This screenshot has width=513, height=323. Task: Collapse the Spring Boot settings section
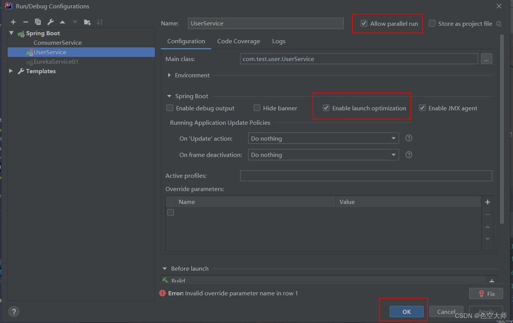coord(169,96)
